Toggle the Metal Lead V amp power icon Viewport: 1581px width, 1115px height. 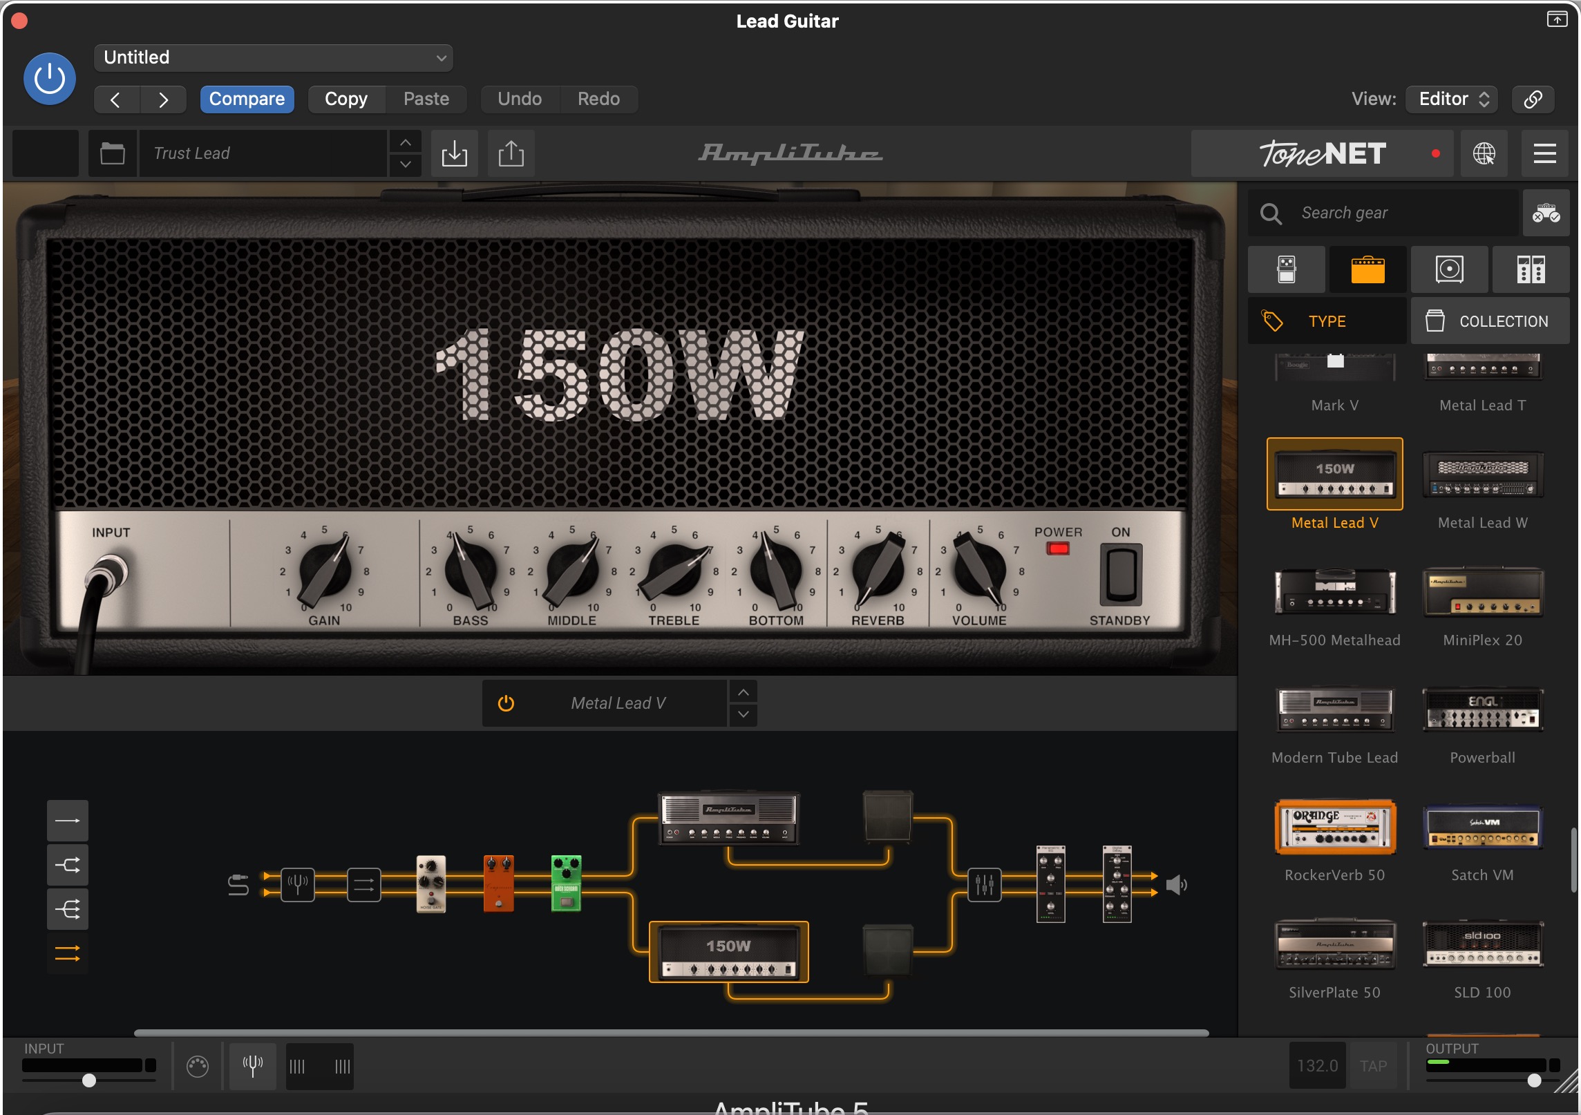click(x=507, y=703)
